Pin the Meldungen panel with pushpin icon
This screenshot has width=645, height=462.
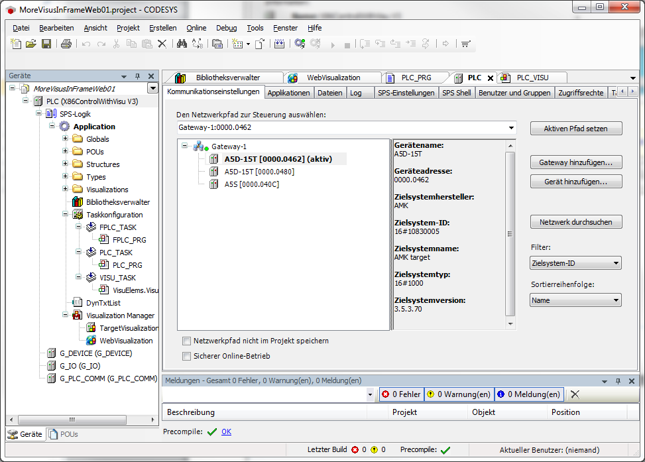618,381
